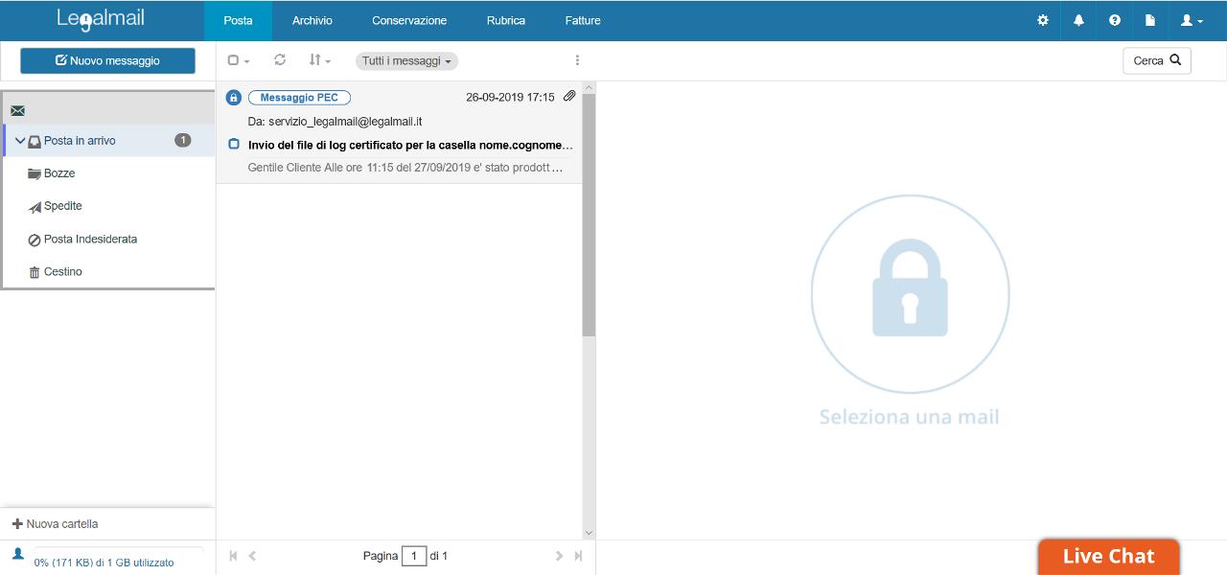The width and height of the screenshot is (1227, 575).
Task: Open the document icon in header
Action: click(1150, 20)
